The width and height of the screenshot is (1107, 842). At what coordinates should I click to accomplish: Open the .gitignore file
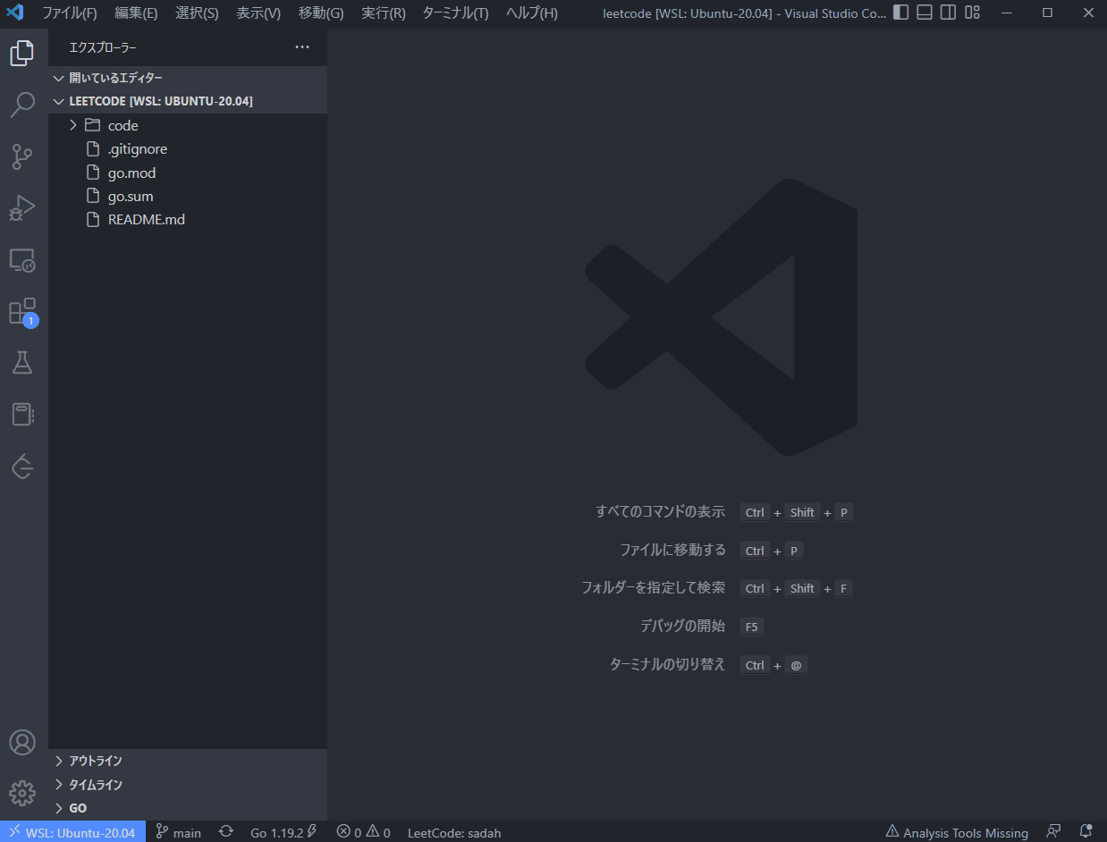(x=188, y=149)
